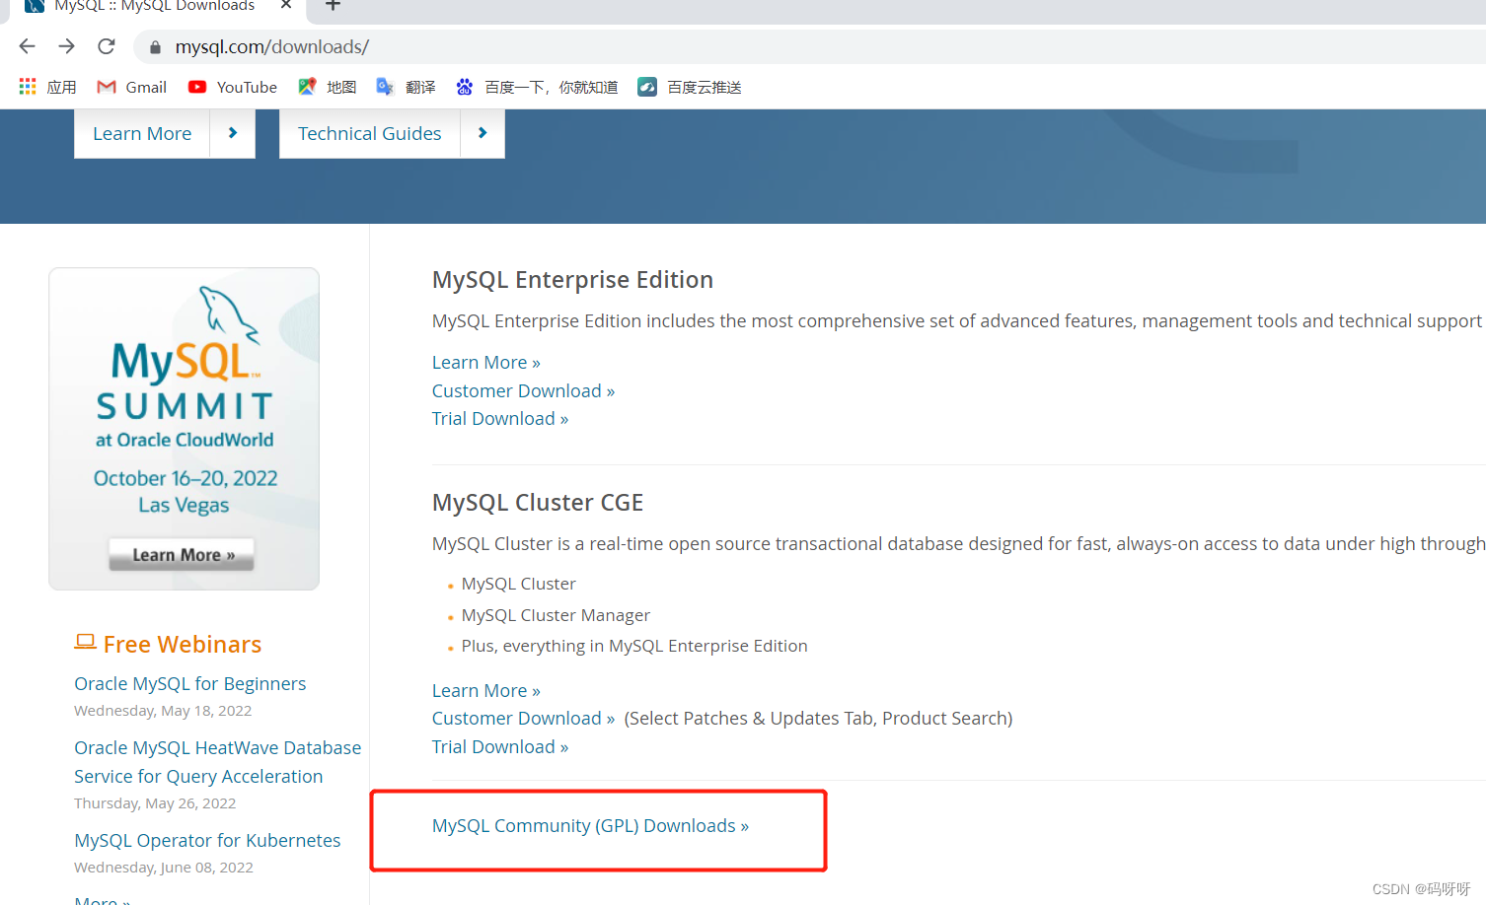Open the 百度云推送 bookmark
The width and height of the screenshot is (1486, 905).
coord(690,87)
